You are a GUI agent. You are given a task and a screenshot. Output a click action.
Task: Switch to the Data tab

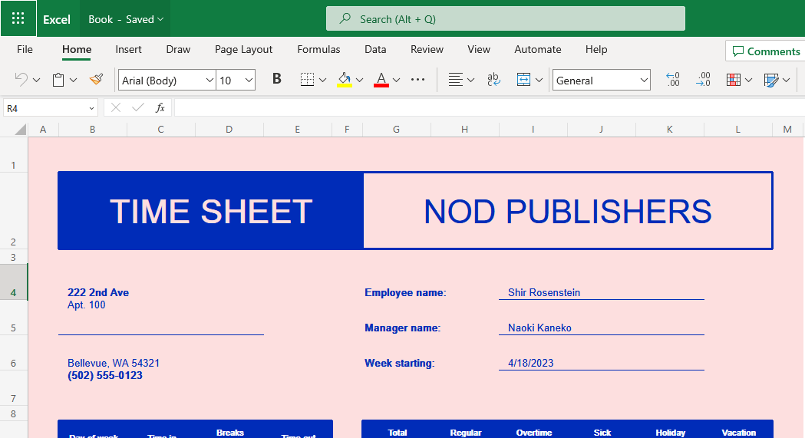(375, 49)
